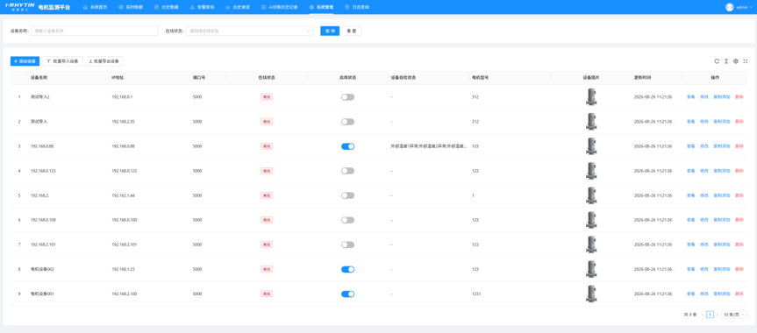Open device image thumbnail for 电机设备001
The width and height of the screenshot is (757, 333).
pyautogui.click(x=591, y=294)
